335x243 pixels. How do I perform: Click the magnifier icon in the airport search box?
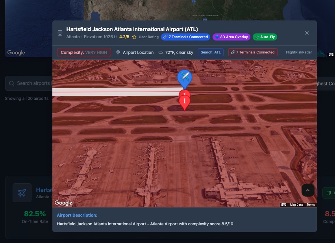[x=11, y=83]
